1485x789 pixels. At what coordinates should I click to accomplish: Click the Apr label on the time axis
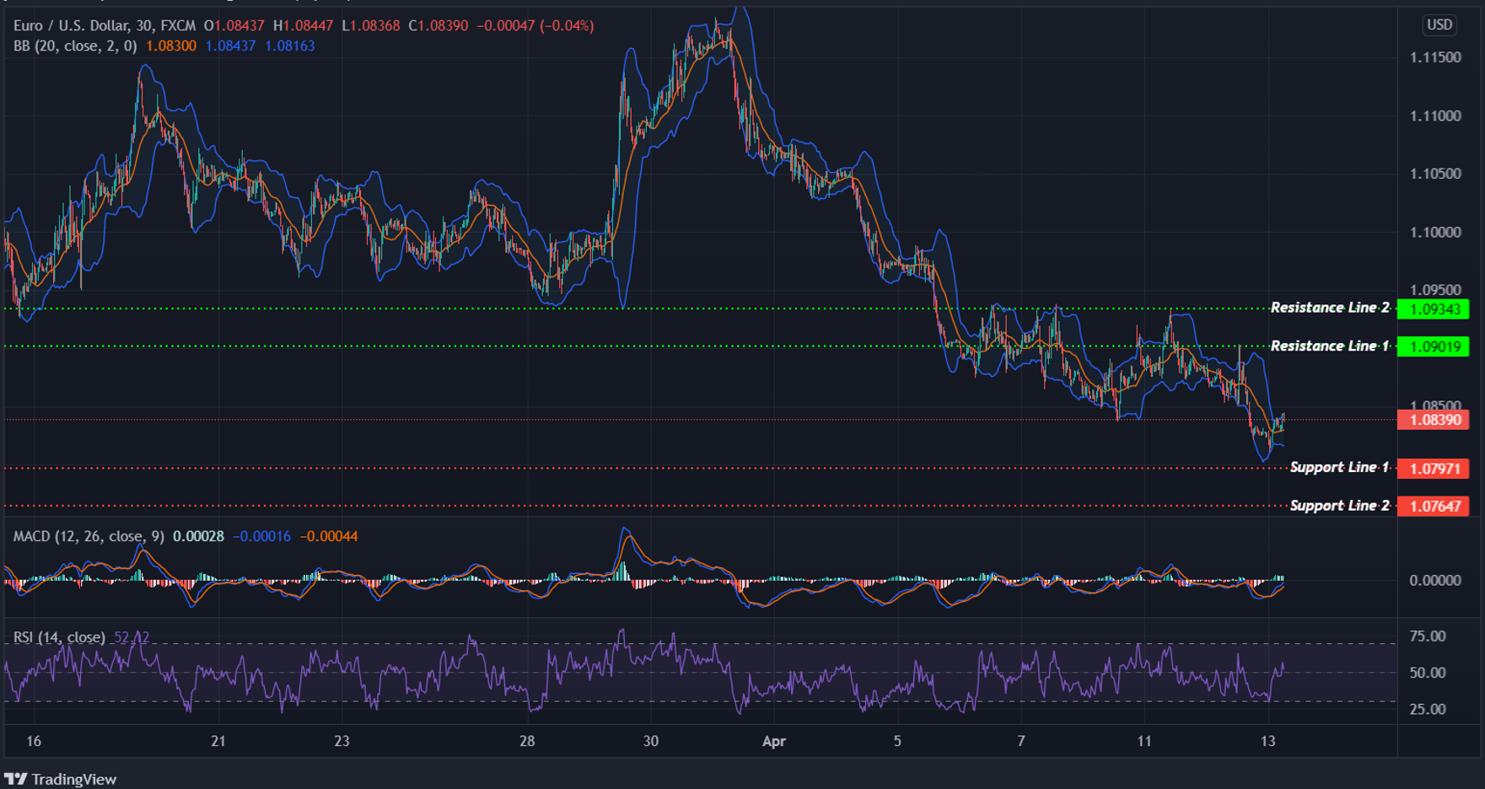click(x=774, y=742)
